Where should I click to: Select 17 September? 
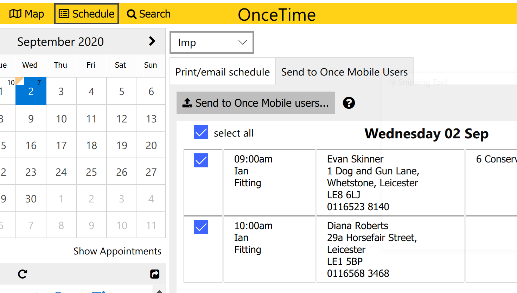coord(61,145)
